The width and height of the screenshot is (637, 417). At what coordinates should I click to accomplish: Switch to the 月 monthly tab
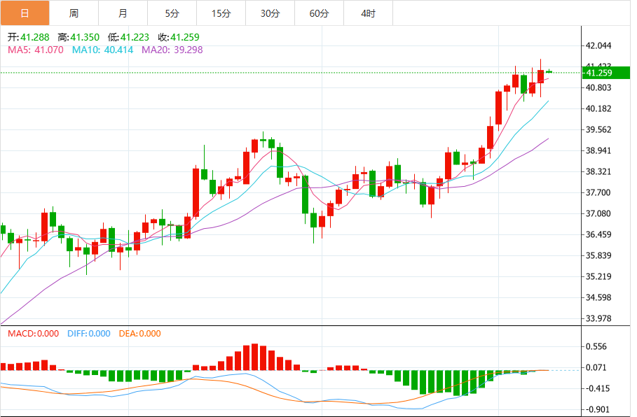[123, 13]
